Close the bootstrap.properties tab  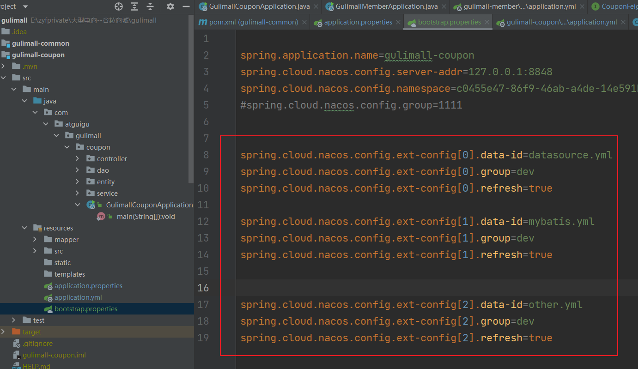486,22
